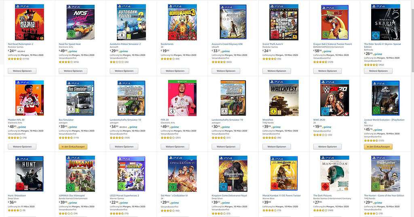
Task: Select the FIFA 20 Xbox One cover image
Action: pos(182,98)
